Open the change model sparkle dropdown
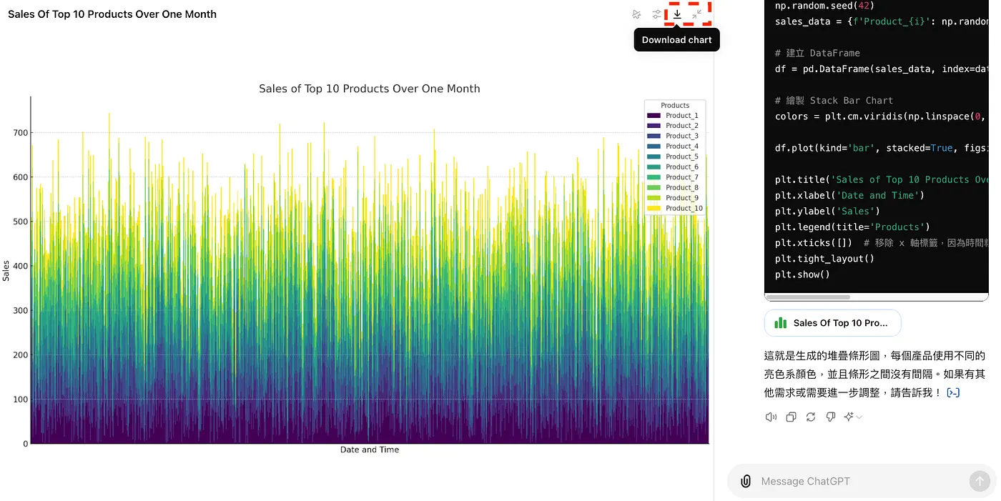The width and height of the screenshot is (1001, 501). 852,417
